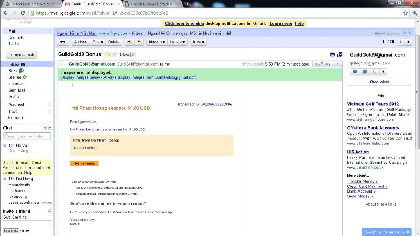Open Vietnam Golf Tours 2012 ad
The height and width of the screenshot is (236, 420).
(373, 104)
